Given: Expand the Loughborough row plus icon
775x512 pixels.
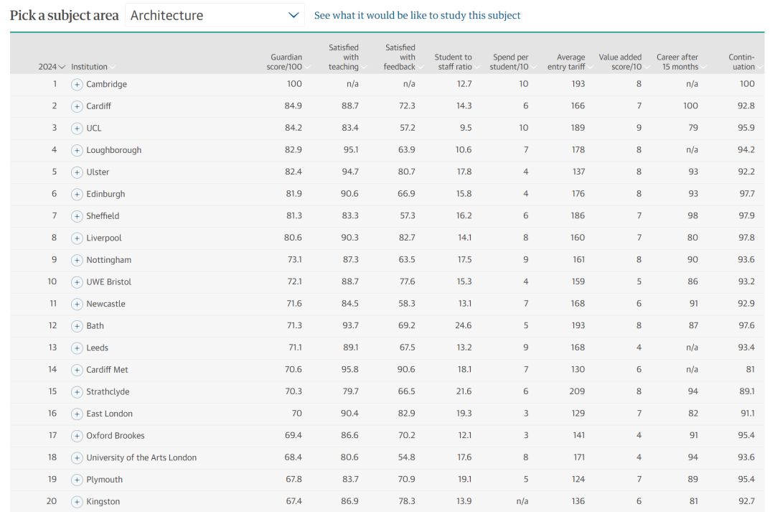Looking at the screenshot, I should [77, 150].
